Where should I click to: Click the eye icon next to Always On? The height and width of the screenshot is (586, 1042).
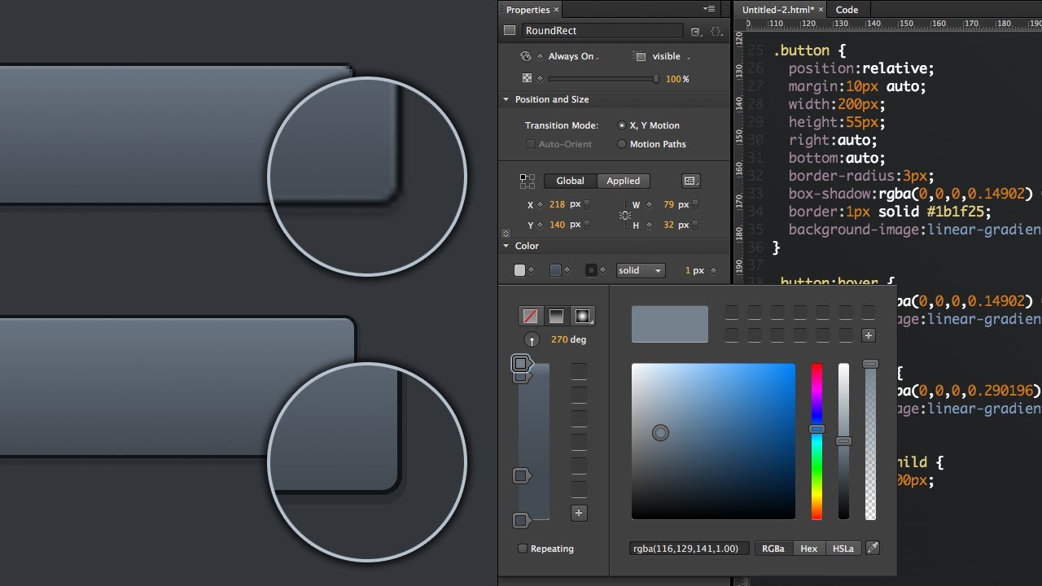(526, 57)
